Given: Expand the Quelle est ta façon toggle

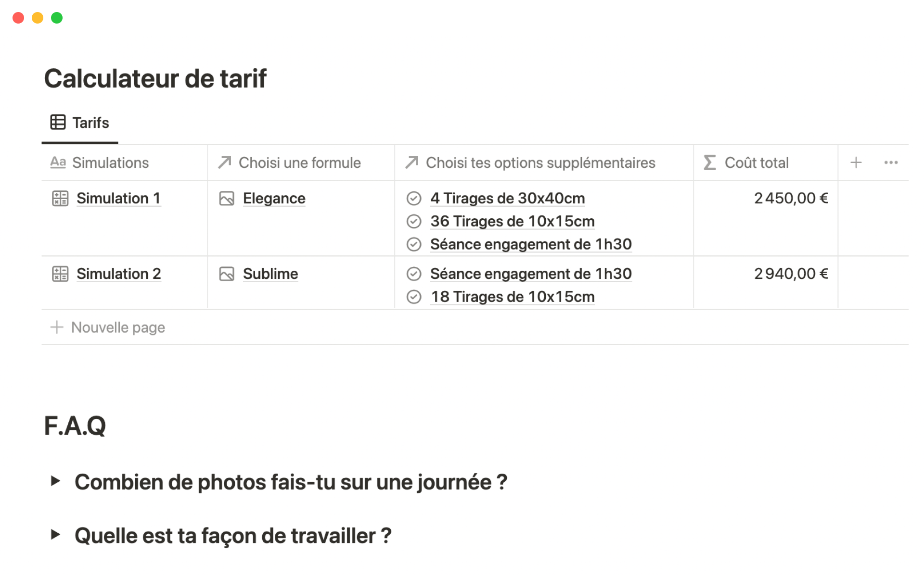Looking at the screenshot, I should (55, 534).
